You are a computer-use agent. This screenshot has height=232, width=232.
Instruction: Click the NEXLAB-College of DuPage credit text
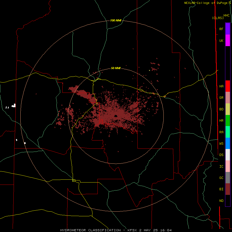206,3
